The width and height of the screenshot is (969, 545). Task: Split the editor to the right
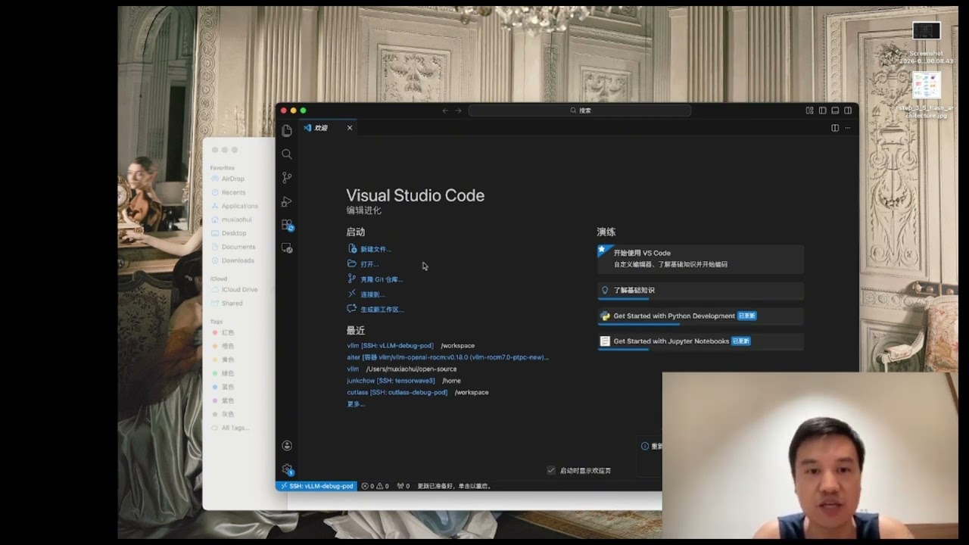point(835,128)
